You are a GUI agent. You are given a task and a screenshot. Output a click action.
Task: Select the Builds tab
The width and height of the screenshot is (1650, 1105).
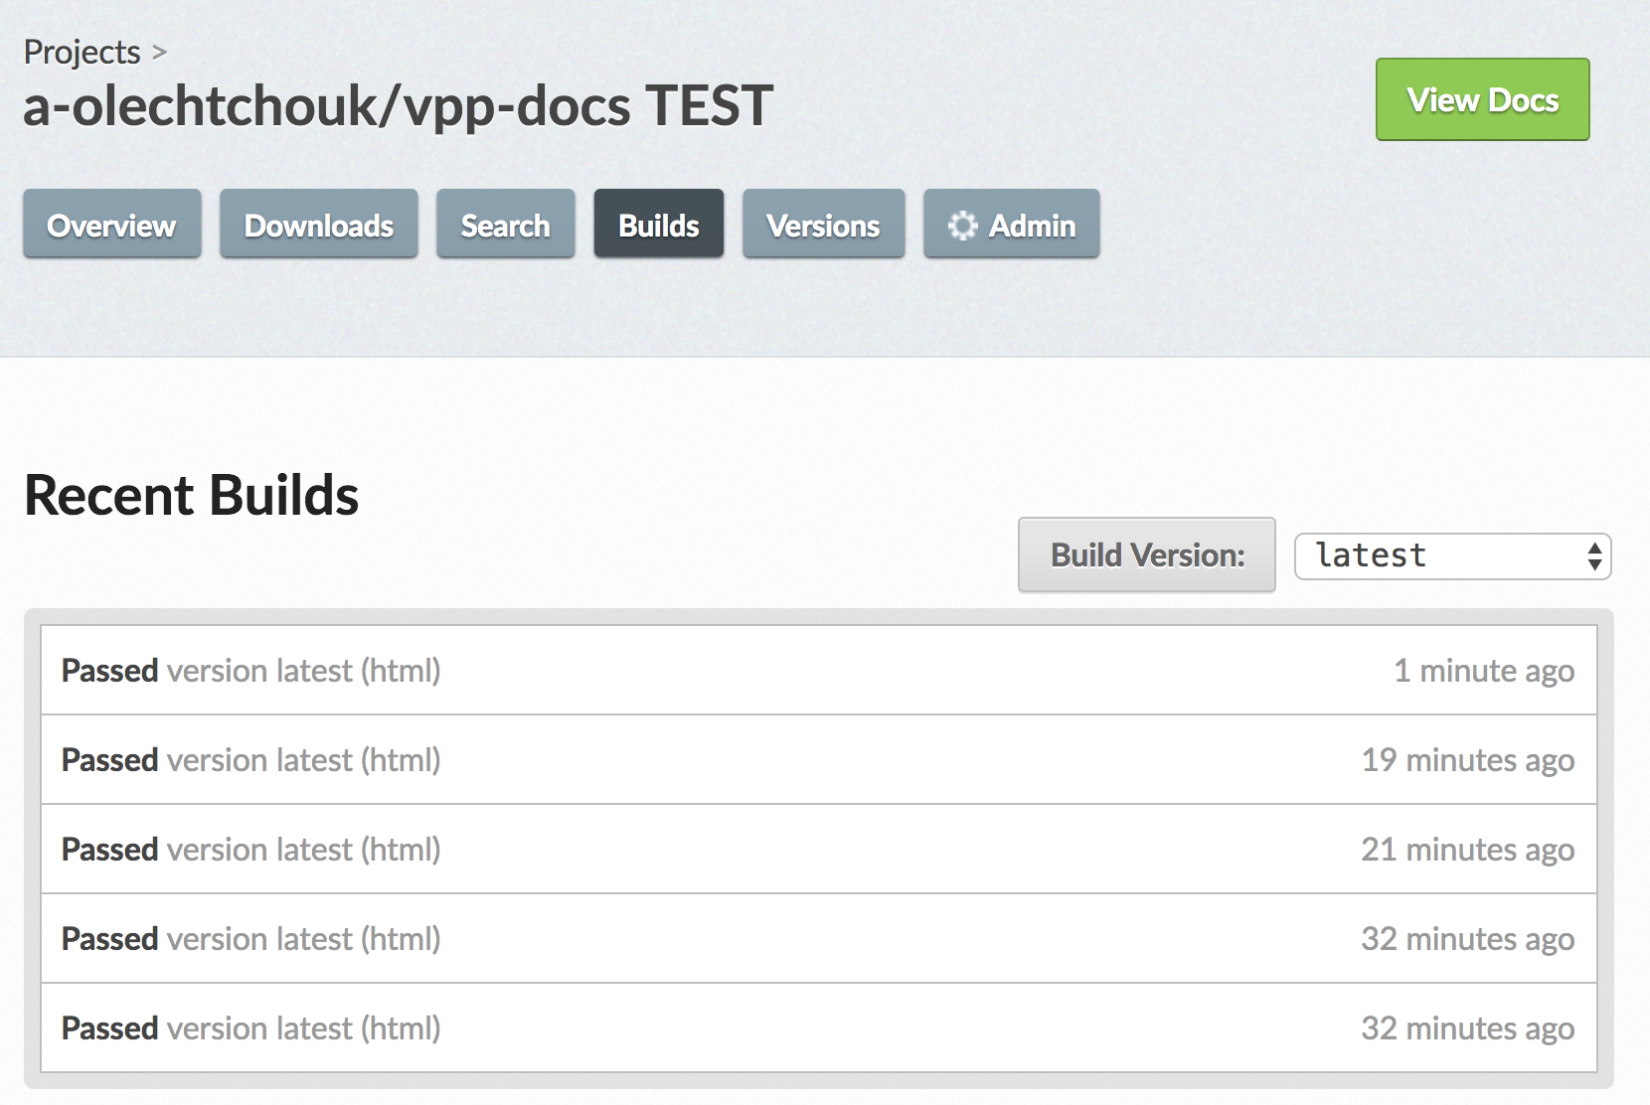tap(658, 225)
